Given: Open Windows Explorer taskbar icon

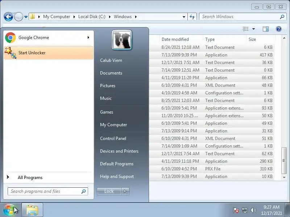Looking at the screenshot, I should click(x=32, y=210).
